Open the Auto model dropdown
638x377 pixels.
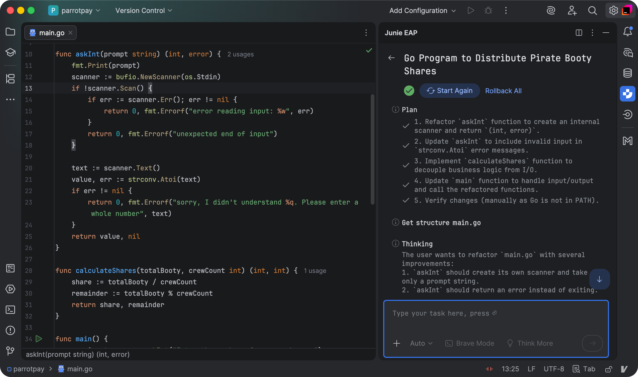point(421,343)
